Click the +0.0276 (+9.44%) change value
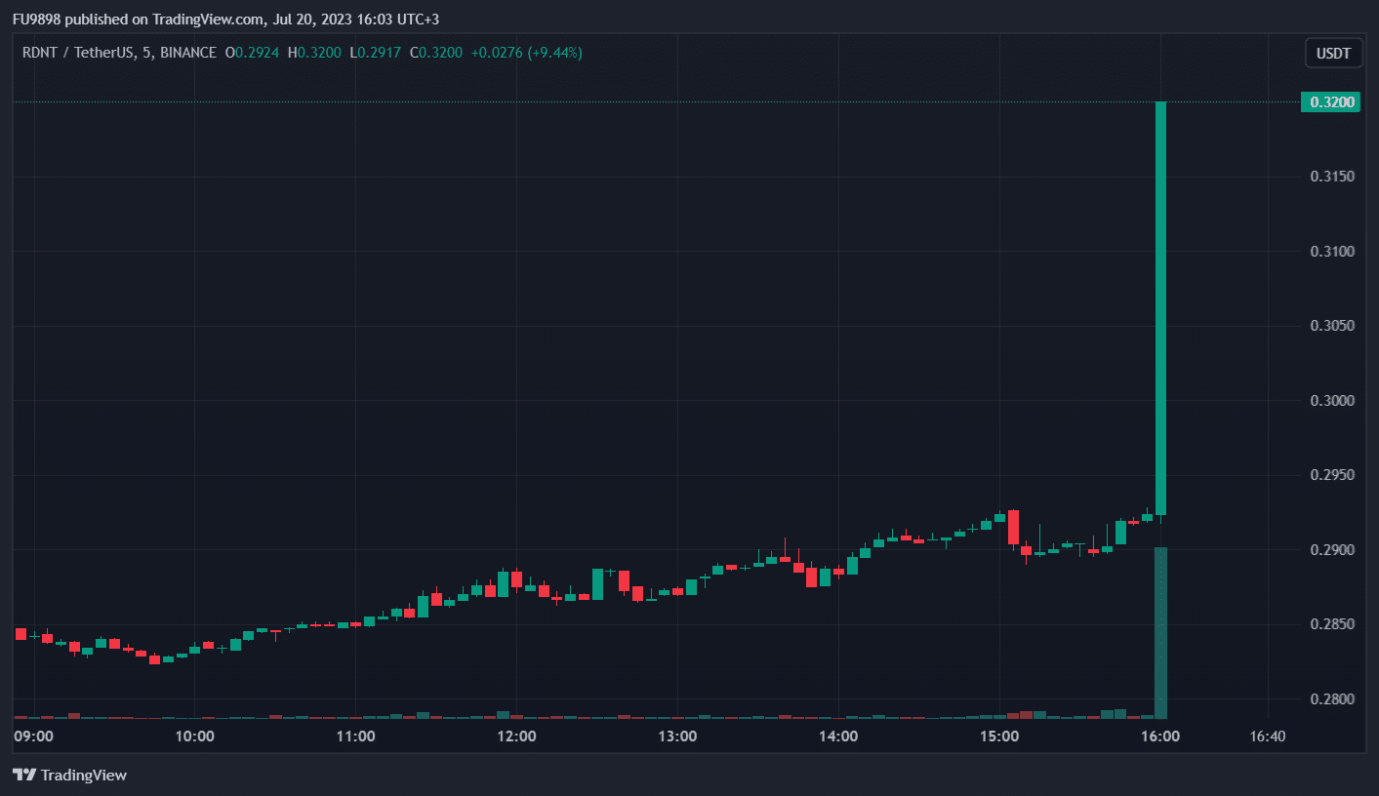The width and height of the screenshot is (1379, 796). click(x=526, y=53)
